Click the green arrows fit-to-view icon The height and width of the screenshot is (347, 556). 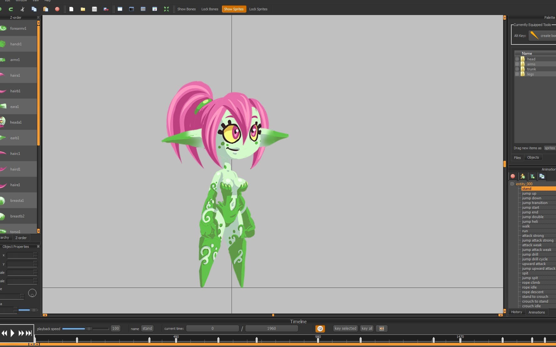(166, 9)
